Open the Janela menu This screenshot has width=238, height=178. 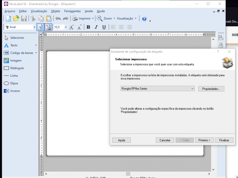[89, 11]
